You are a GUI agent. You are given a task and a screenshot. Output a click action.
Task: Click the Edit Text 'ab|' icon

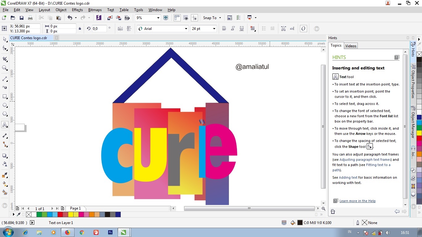click(x=292, y=29)
